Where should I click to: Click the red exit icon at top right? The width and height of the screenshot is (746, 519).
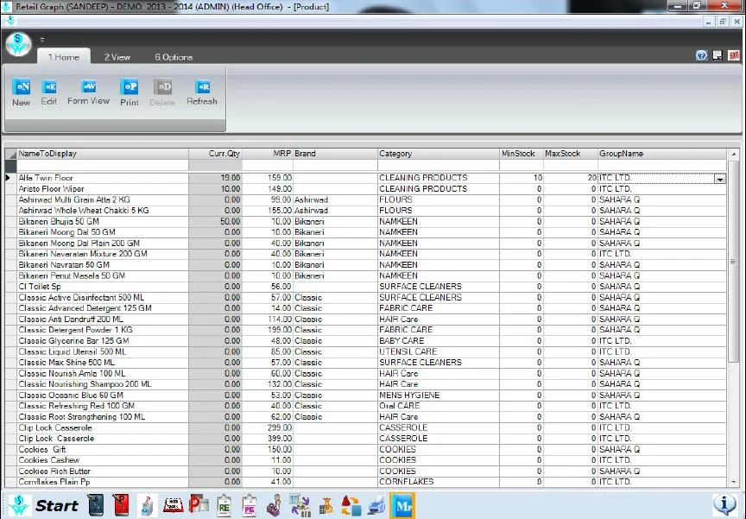(x=734, y=55)
